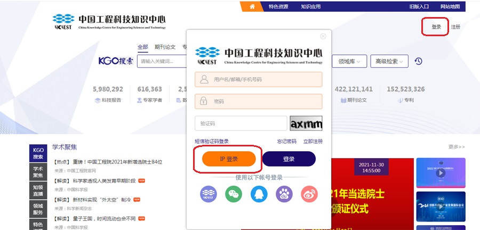Focus the 验证码 input field
Viewport: 480px width, 230px height.
241,124
